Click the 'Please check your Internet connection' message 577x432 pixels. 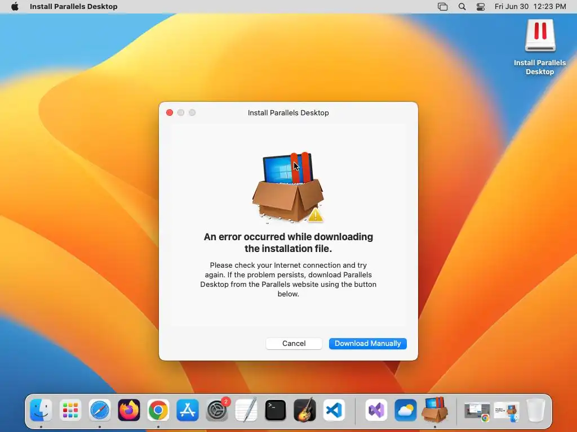[288, 279]
